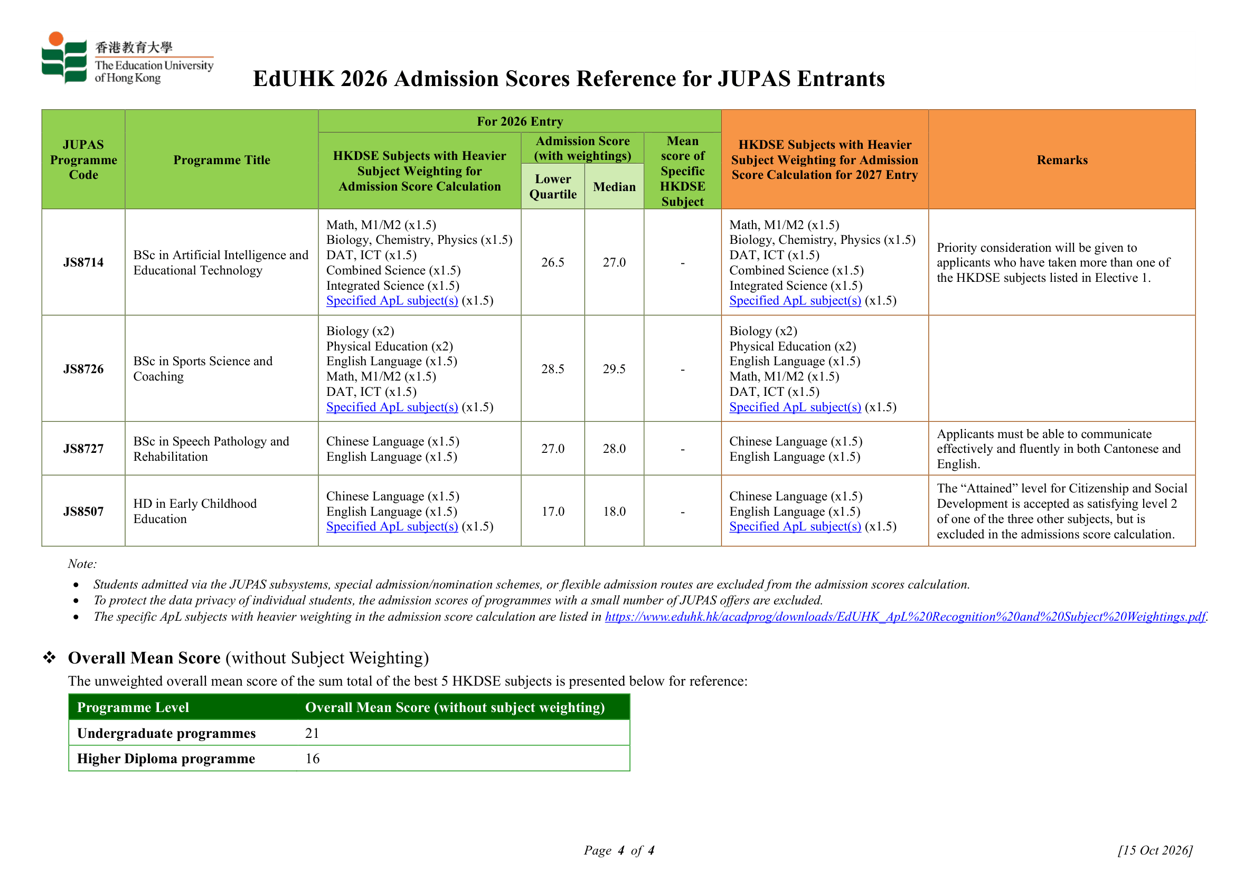This screenshot has height=873, width=1235.
Task: Open the EdUHK ApL Recognition PDF URL
Action: tap(906, 616)
